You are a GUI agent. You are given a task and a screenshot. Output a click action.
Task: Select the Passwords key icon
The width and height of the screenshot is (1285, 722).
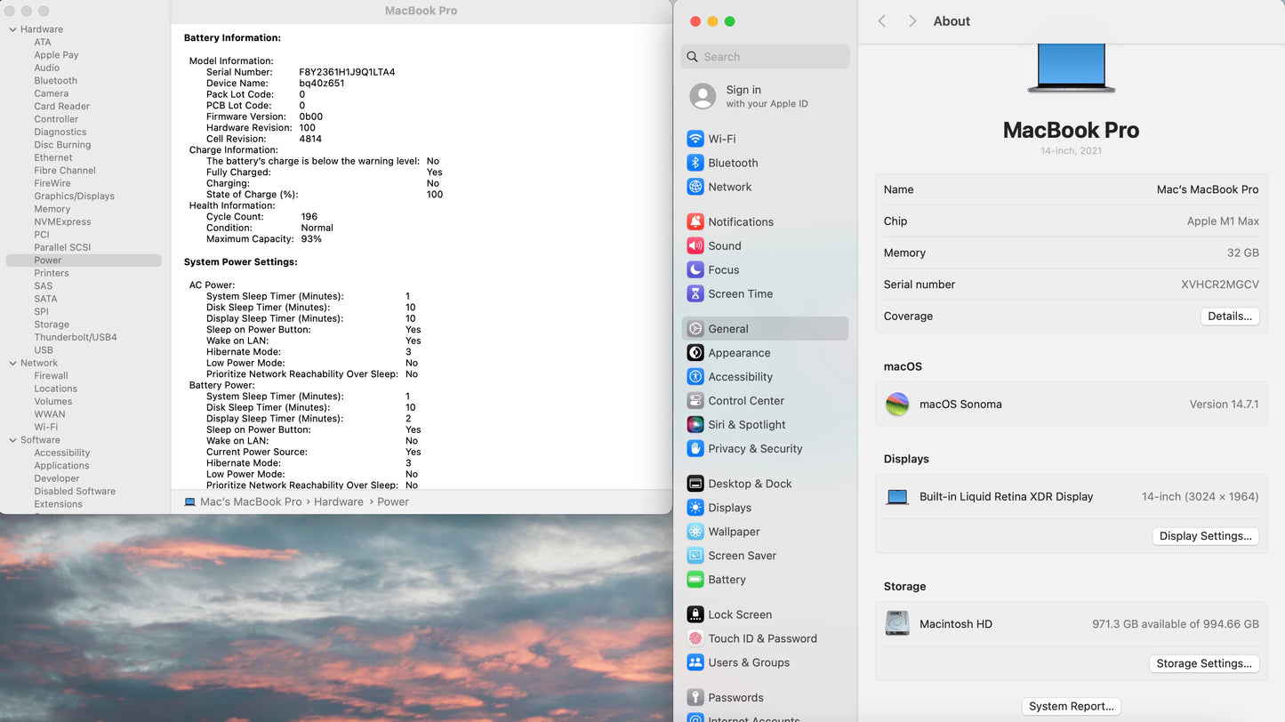coord(695,698)
